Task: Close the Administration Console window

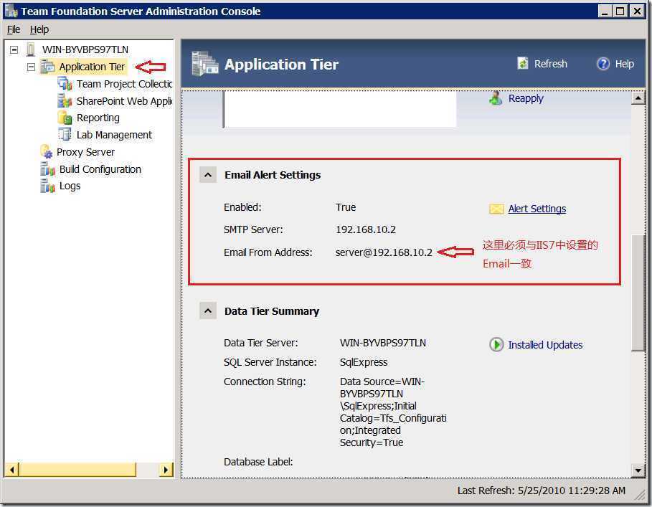Action: click(637, 11)
